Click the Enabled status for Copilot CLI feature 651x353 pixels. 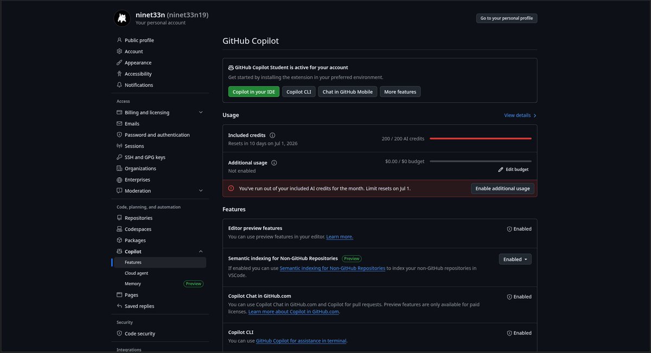click(519, 333)
